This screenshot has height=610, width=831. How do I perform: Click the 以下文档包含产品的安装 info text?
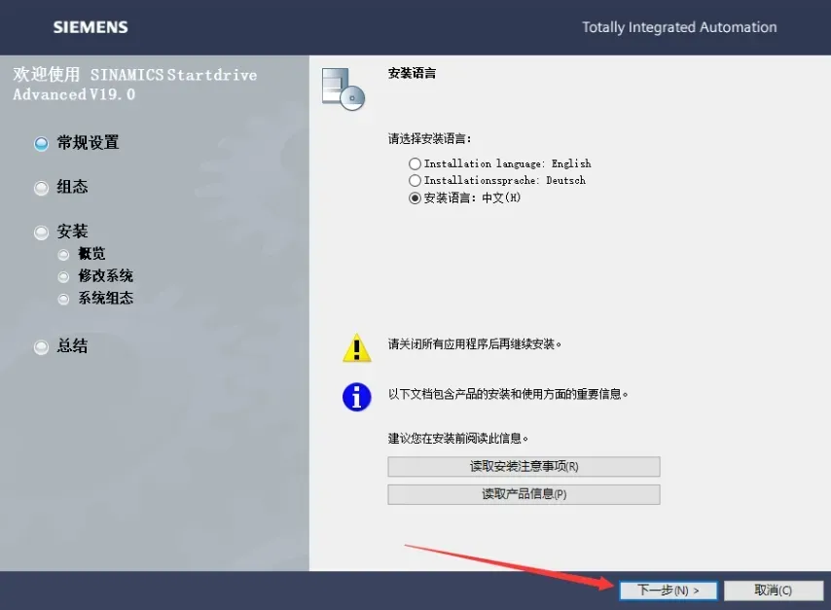click(508, 394)
